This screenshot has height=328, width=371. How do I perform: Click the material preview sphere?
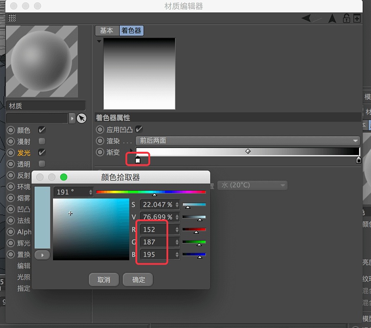(42, 62)
